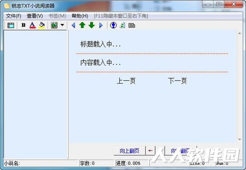Screen dimensions: 246x170
Task: Click the 上一页 link
Action: [126, 81]
